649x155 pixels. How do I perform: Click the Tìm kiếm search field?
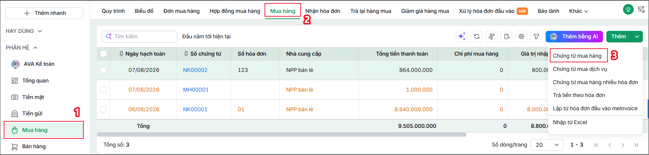pyautogui.click(x=139, y=36)
